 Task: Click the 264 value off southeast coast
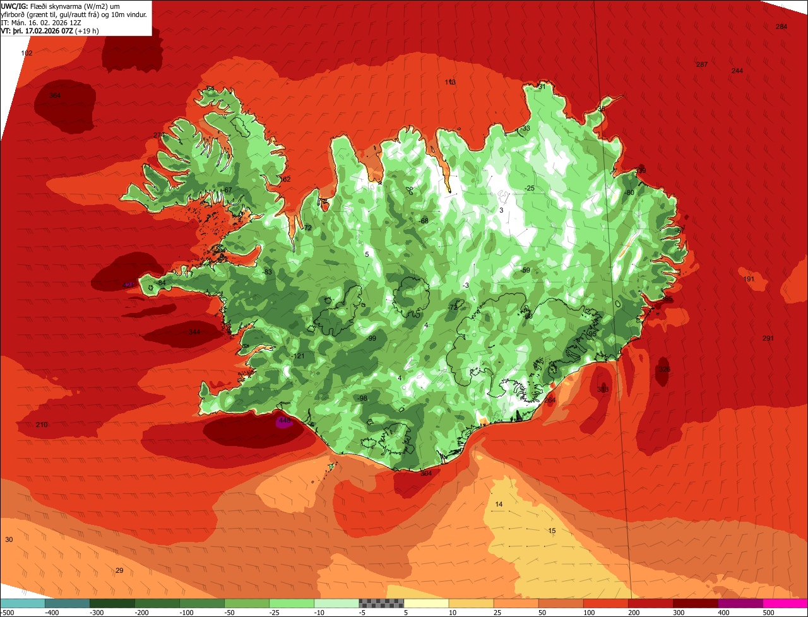point(550,400)
